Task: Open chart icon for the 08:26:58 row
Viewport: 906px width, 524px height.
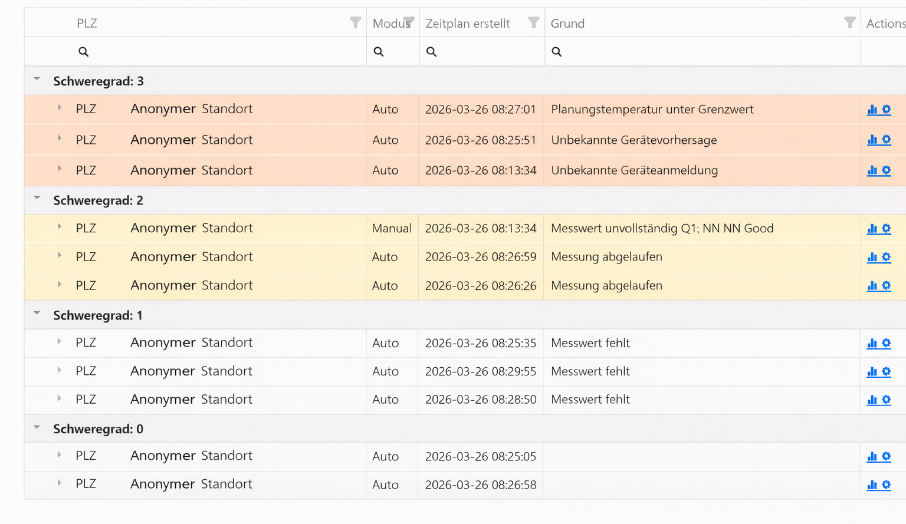Action: tap(872, 485)
